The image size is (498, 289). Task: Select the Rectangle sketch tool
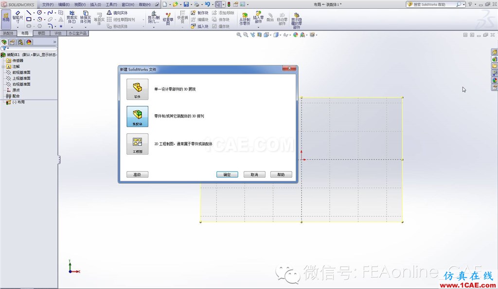[x=29, y=19]
